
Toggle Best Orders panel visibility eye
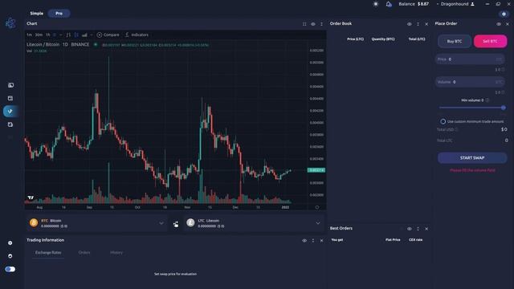point(410,229)
